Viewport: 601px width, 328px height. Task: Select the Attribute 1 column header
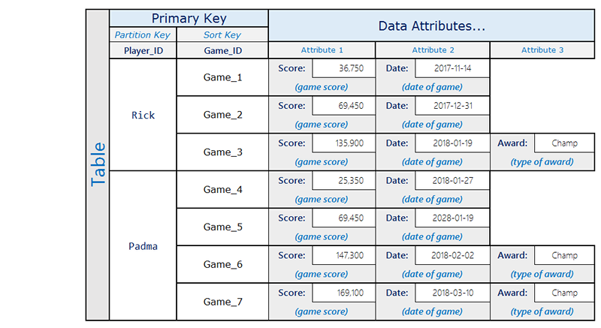point(322,50)
